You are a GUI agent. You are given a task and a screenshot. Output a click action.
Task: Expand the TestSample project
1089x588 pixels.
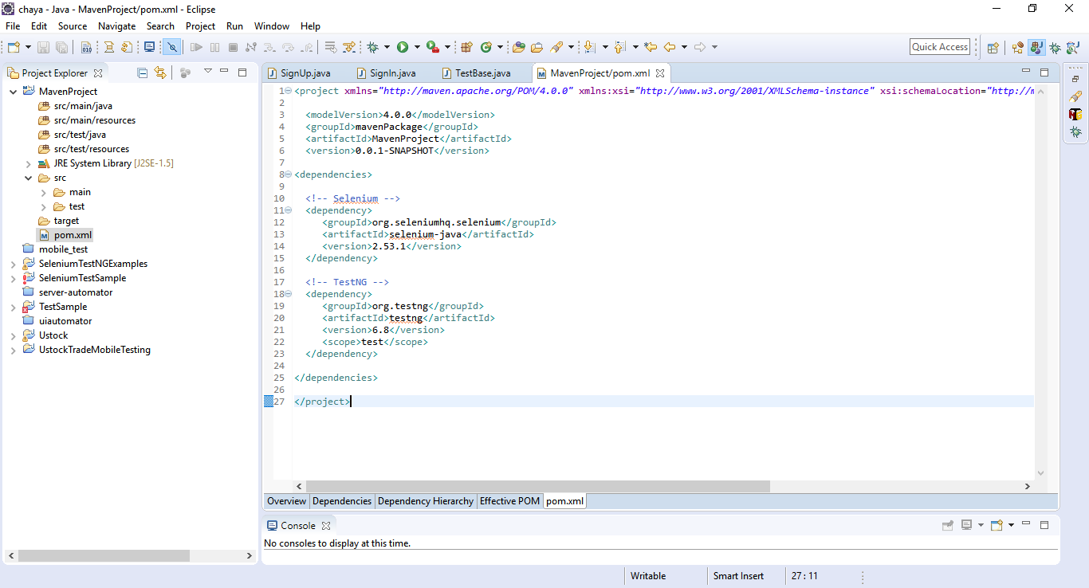(x=13, y=306)
